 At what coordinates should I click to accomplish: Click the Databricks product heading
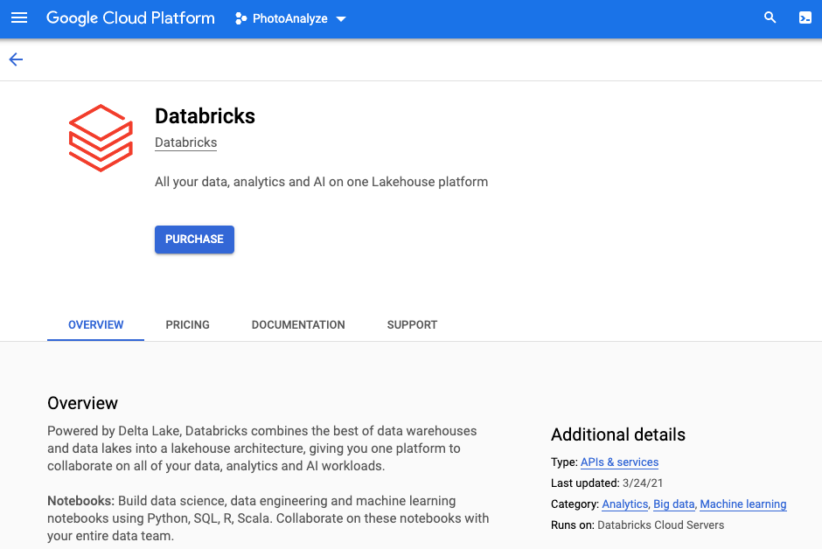pyautogui.click(x=205, y=116)
